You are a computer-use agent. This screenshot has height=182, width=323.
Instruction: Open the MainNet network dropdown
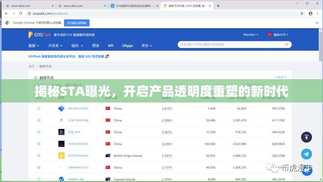tap(251, 35)
